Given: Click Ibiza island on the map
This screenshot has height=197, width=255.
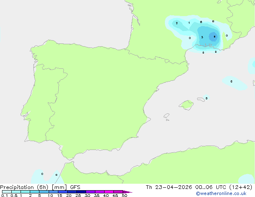Looking at the screenshot, I should tap(167, 116).
